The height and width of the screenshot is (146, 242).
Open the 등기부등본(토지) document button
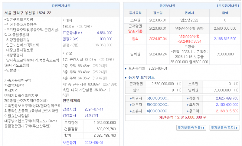tap(225, 128)
